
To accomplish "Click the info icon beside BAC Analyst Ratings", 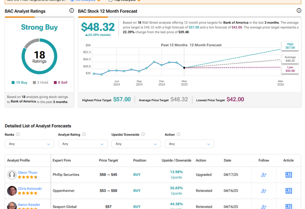I will (x=72, y=10).
